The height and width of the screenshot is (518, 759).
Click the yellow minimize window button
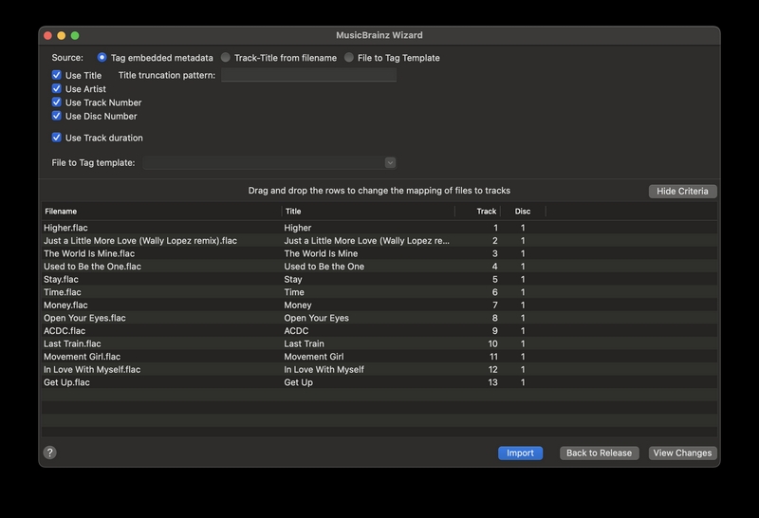point(62,35)
